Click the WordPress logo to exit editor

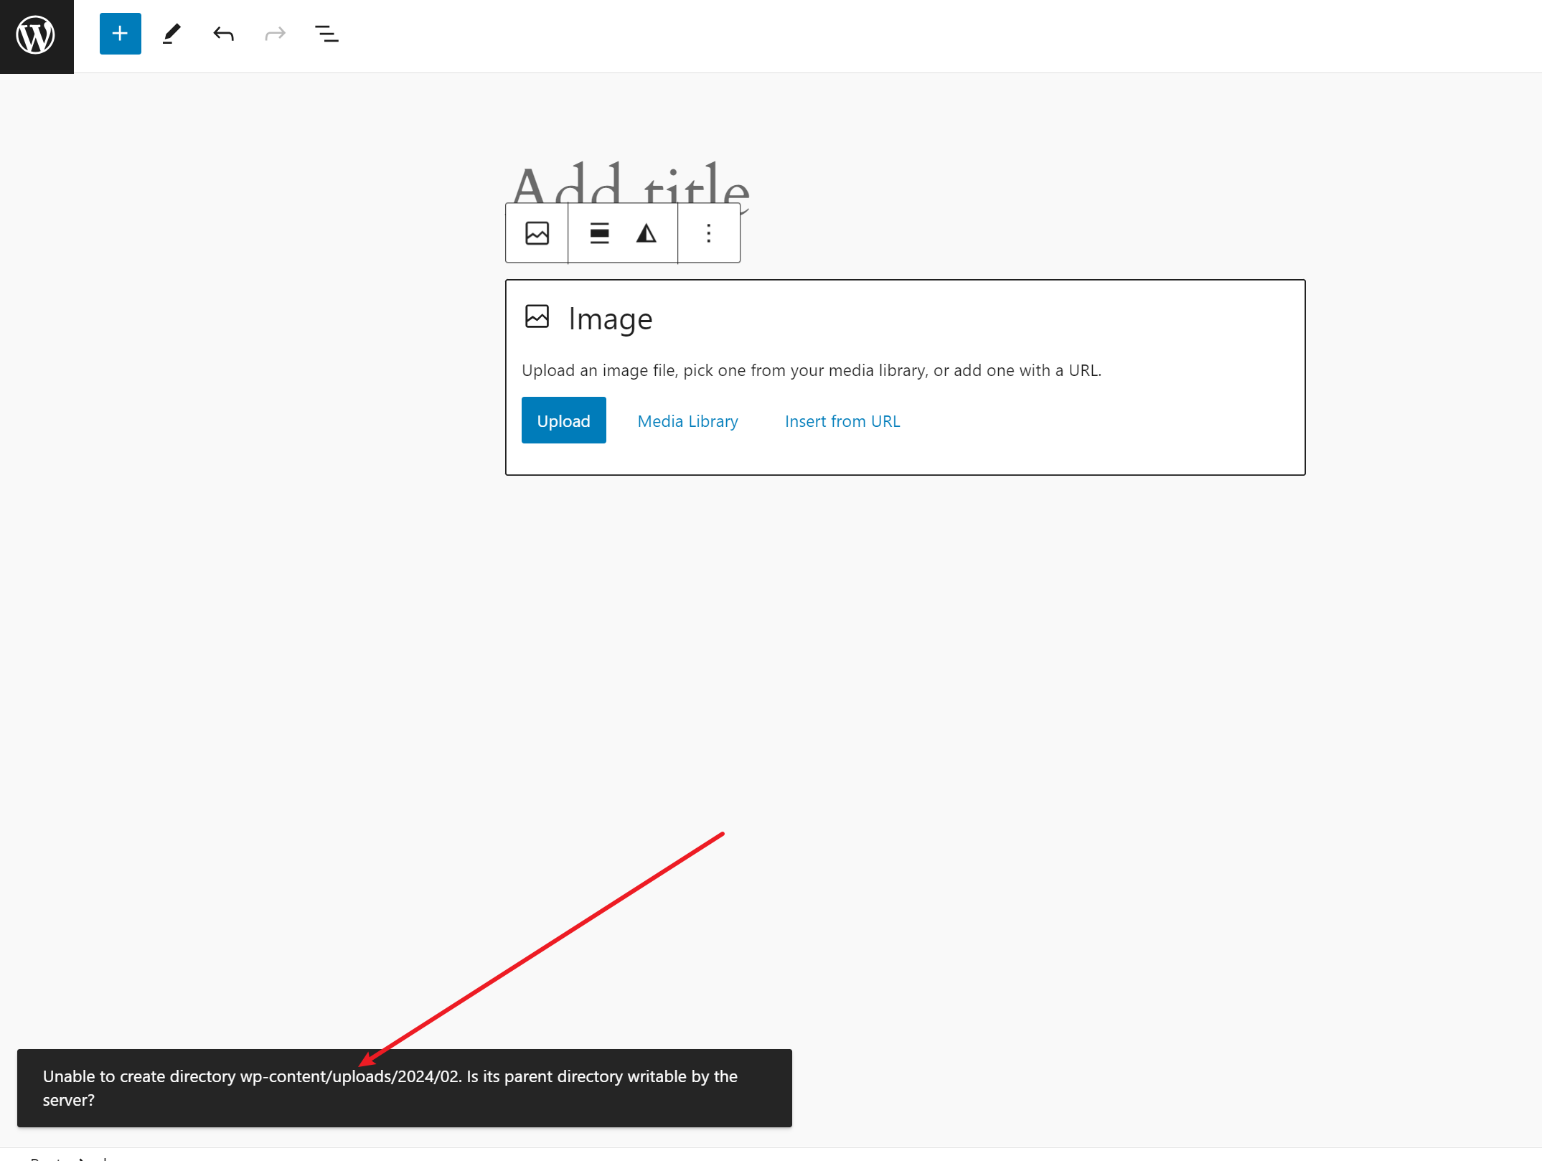[x=36, y=35]
